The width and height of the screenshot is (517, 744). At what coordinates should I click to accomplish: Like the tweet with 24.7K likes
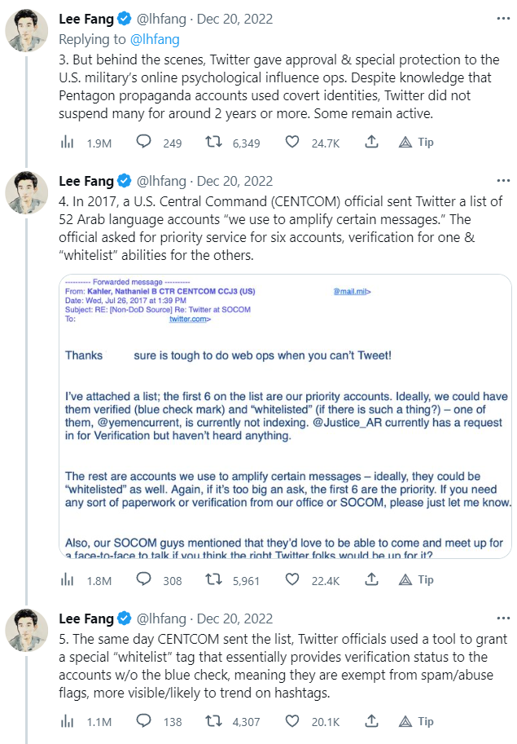pyautogui.click(x=292, y=143)
